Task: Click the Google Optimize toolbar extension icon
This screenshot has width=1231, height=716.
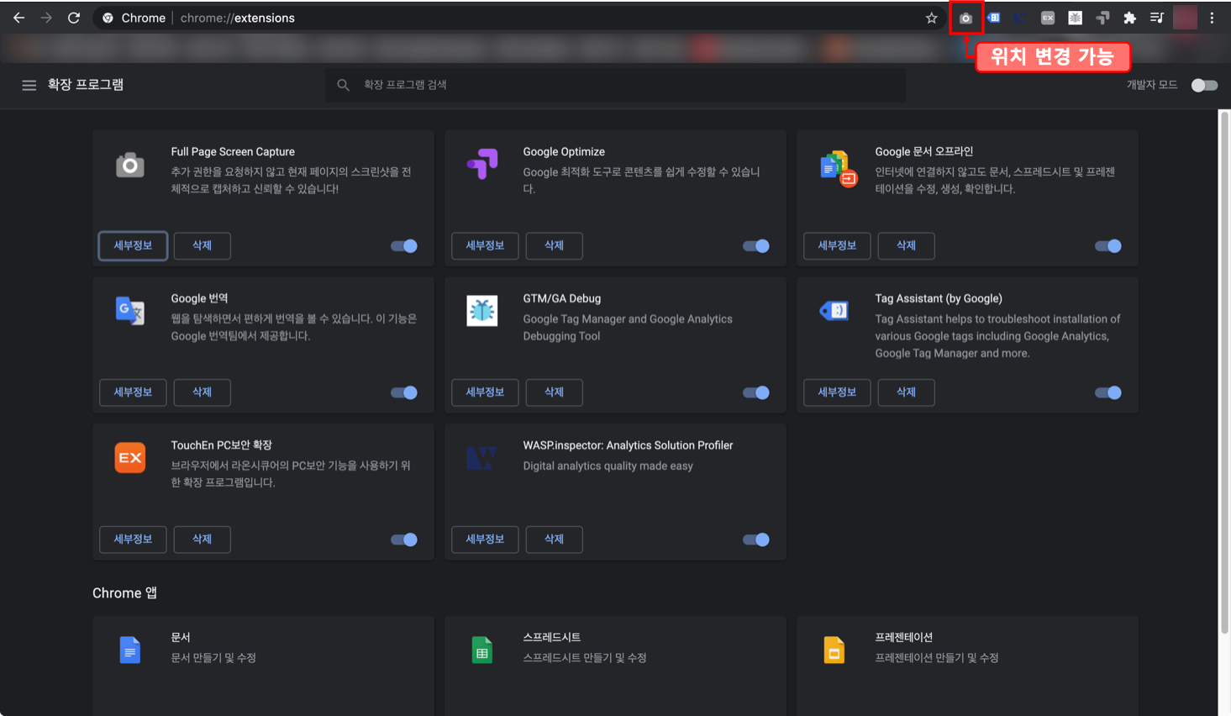Action: point(1102,18)
